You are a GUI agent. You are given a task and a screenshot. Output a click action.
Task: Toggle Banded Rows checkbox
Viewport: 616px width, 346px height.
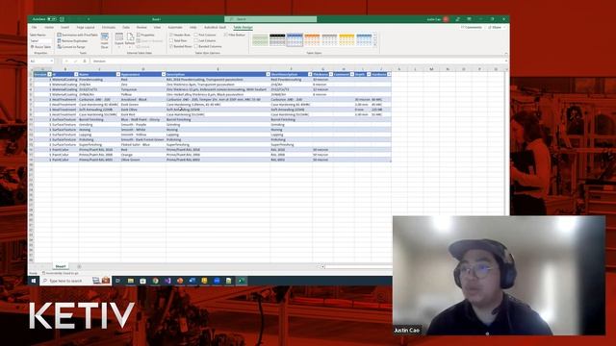click(171, 46)
